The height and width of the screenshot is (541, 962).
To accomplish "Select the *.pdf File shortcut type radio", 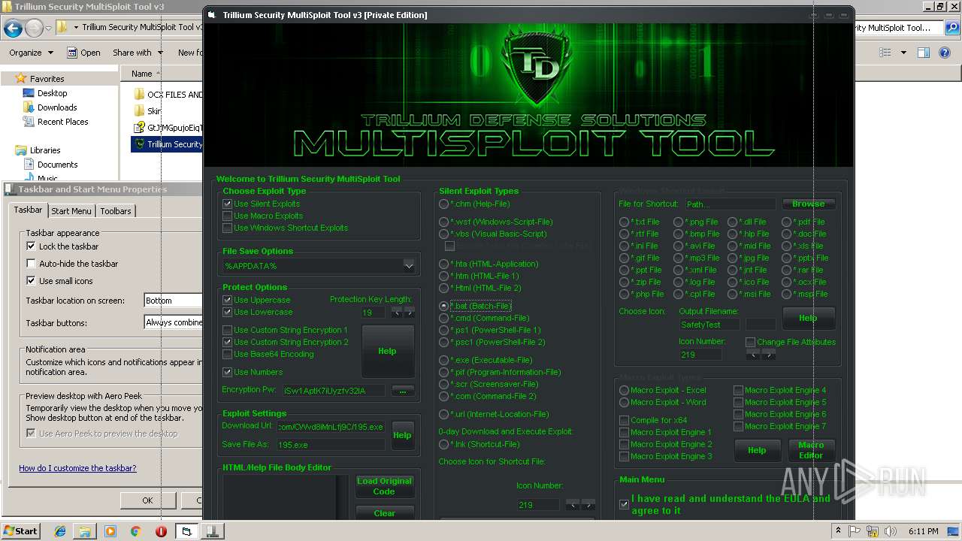I will click(x=786, y=222).
